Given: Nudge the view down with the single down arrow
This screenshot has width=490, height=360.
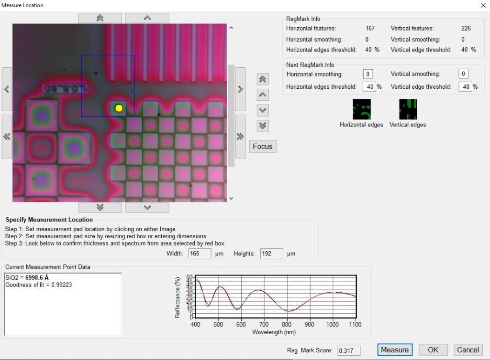Looking at the screenshot, I should (147, 207).
